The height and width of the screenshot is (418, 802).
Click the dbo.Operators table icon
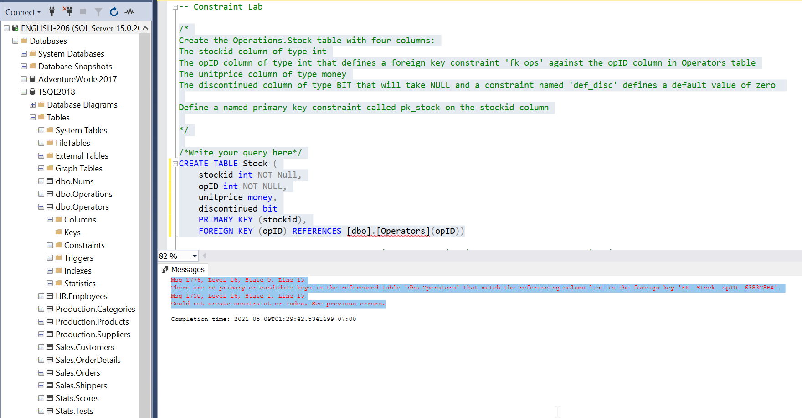(x=50, y=207)
